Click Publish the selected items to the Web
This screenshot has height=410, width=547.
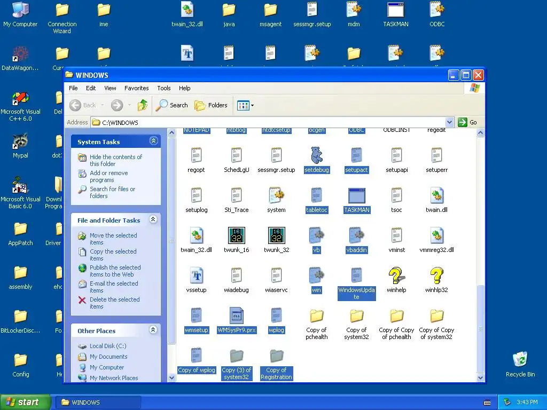(115, 271)
